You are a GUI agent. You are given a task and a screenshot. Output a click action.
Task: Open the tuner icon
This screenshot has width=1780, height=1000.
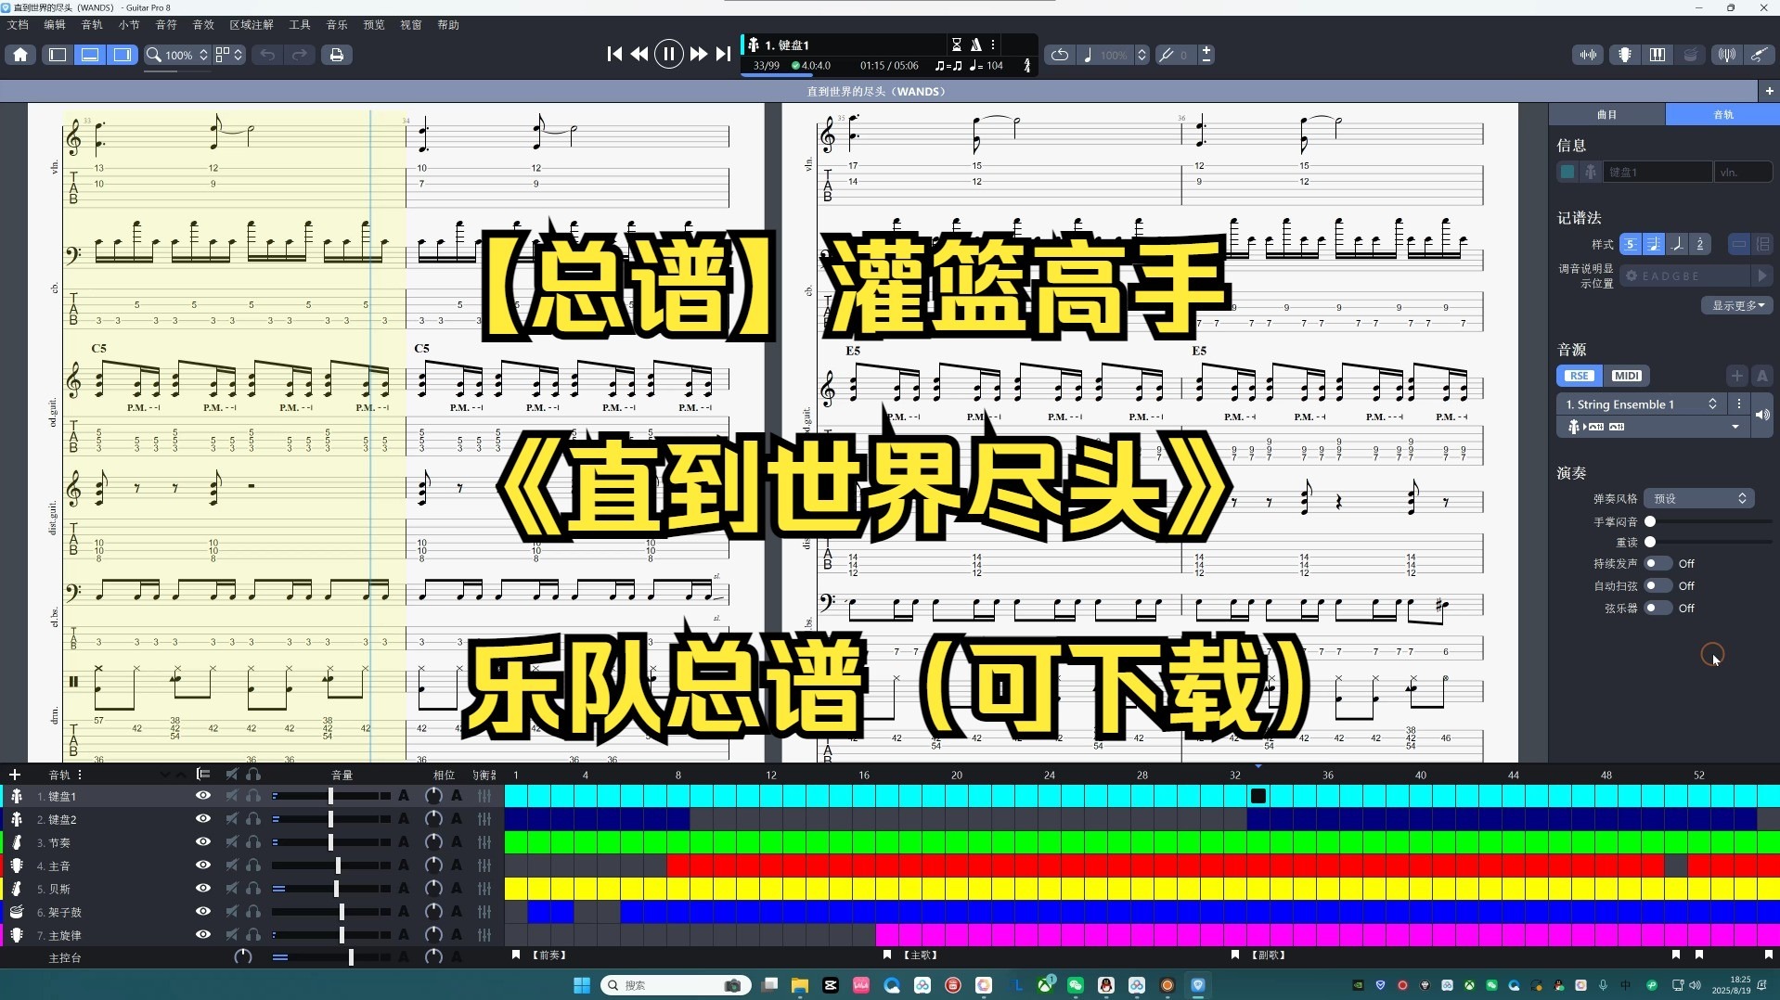[1726, 55]
